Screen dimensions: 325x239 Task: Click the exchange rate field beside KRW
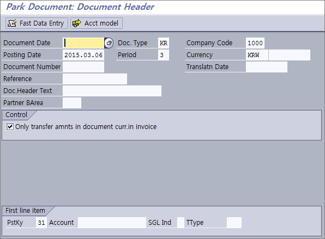click(x=290, y=55)
